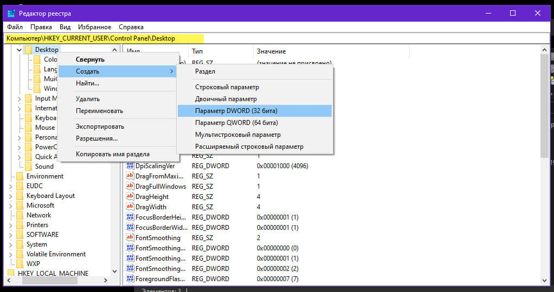
Task: Choose Параметр DWORD (32 бита)
Action: (255, 111)
